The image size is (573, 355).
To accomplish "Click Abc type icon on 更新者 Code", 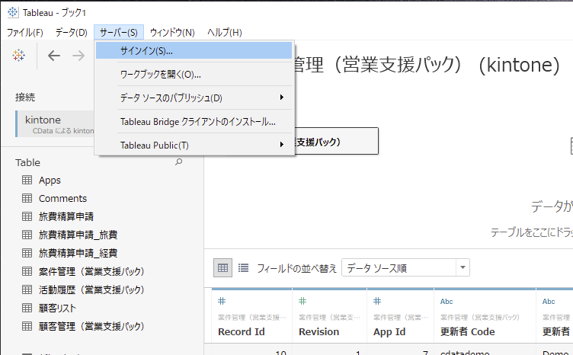I will (x=447, y=302).
